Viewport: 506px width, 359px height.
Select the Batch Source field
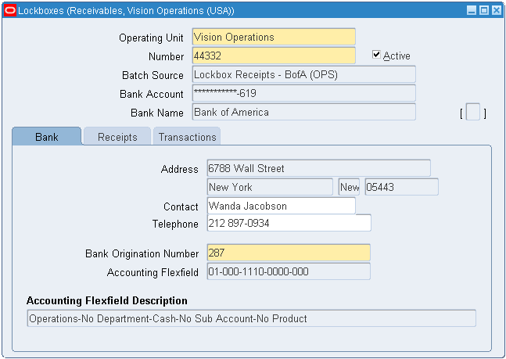coord(303,75)
